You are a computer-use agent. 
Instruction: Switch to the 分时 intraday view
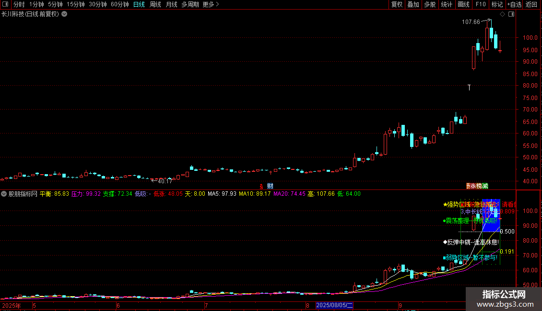point(19,4)
